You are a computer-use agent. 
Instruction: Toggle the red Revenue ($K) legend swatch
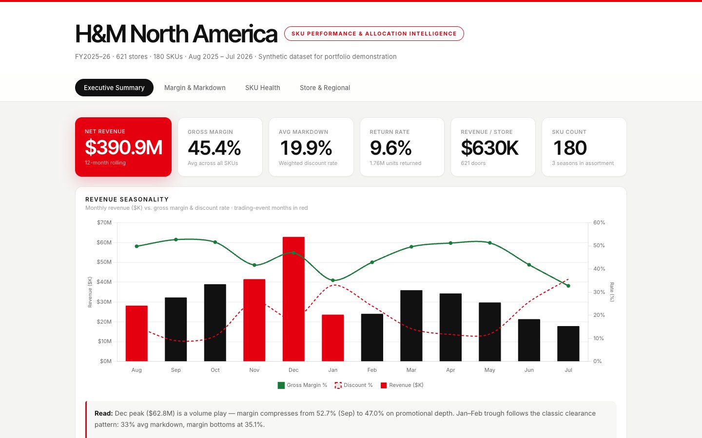click(x=384, y=385)
